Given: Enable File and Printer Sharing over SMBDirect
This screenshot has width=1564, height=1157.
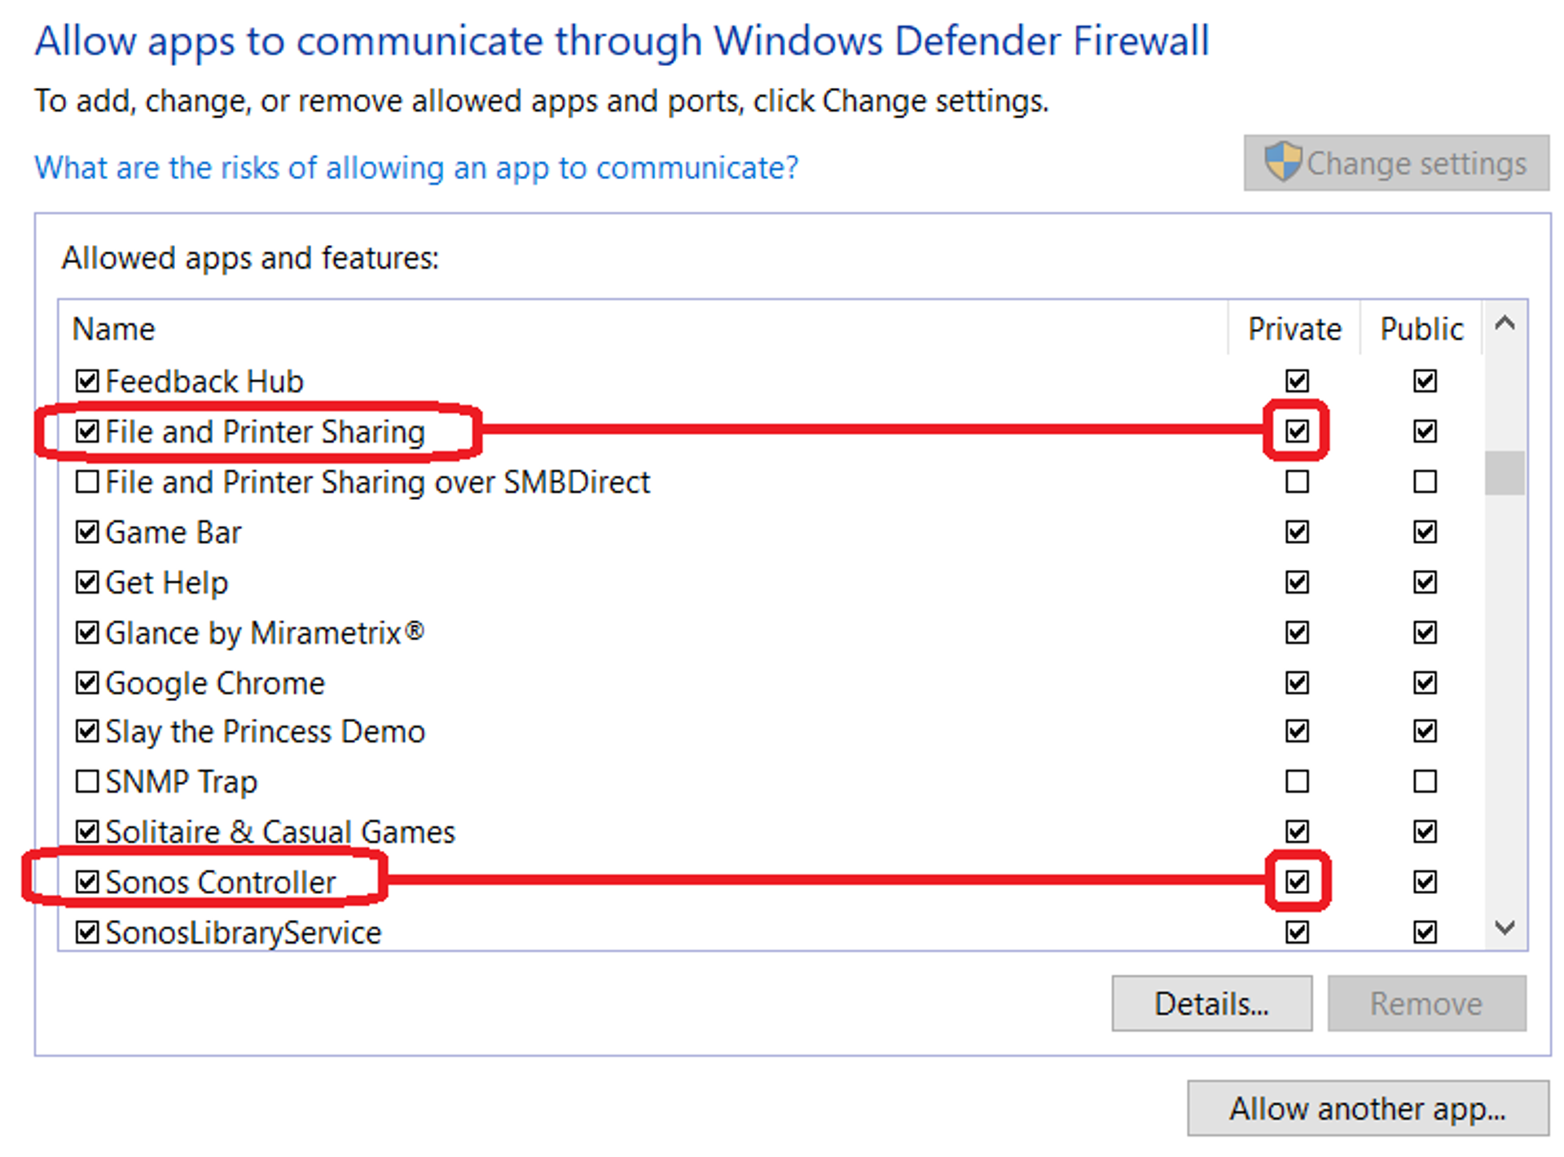Looking at the screenshot, I should click(x=86, y=482).
